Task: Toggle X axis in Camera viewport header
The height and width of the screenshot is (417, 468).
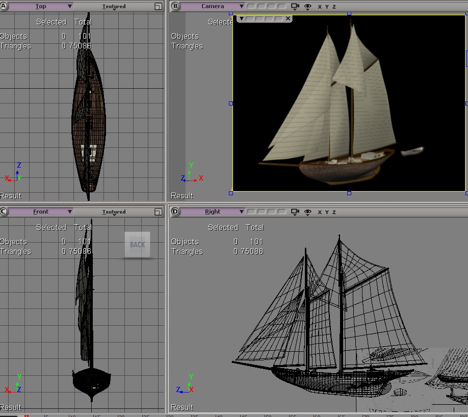Action: [320, 7]
